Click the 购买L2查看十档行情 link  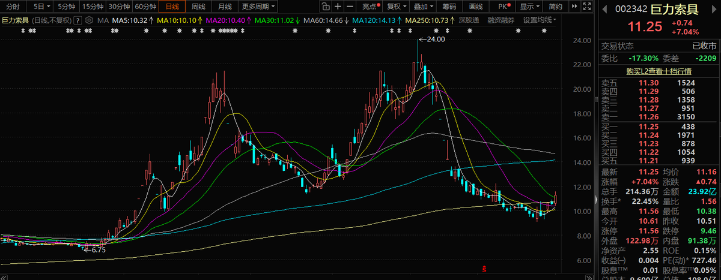click(659, 70)
